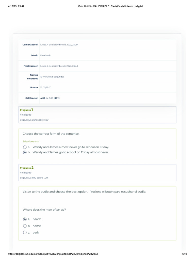The image size is (195, 260).
Task: Click the page title 'Quiz Unit 3 - CALIFICABLE'
Action: (x=110, y=6)
